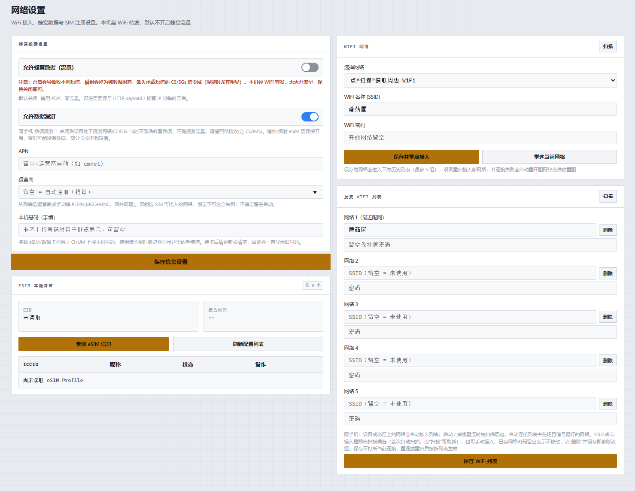Screen dimensions: 635x491
Task: Focus the 网络 2 SSID input
Action: point(470,273)
